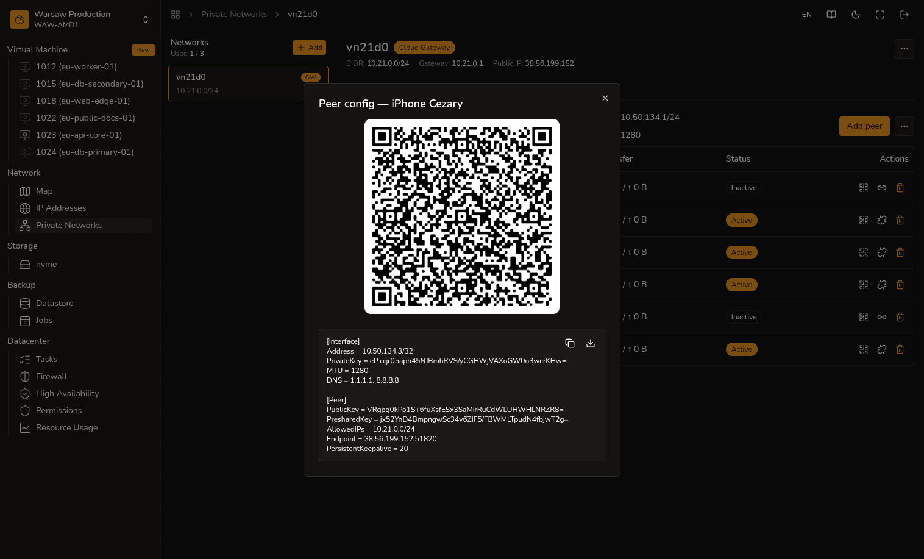Toggle fullscreen mode icon in header
The image size is (924, 559).
point(880,15)
